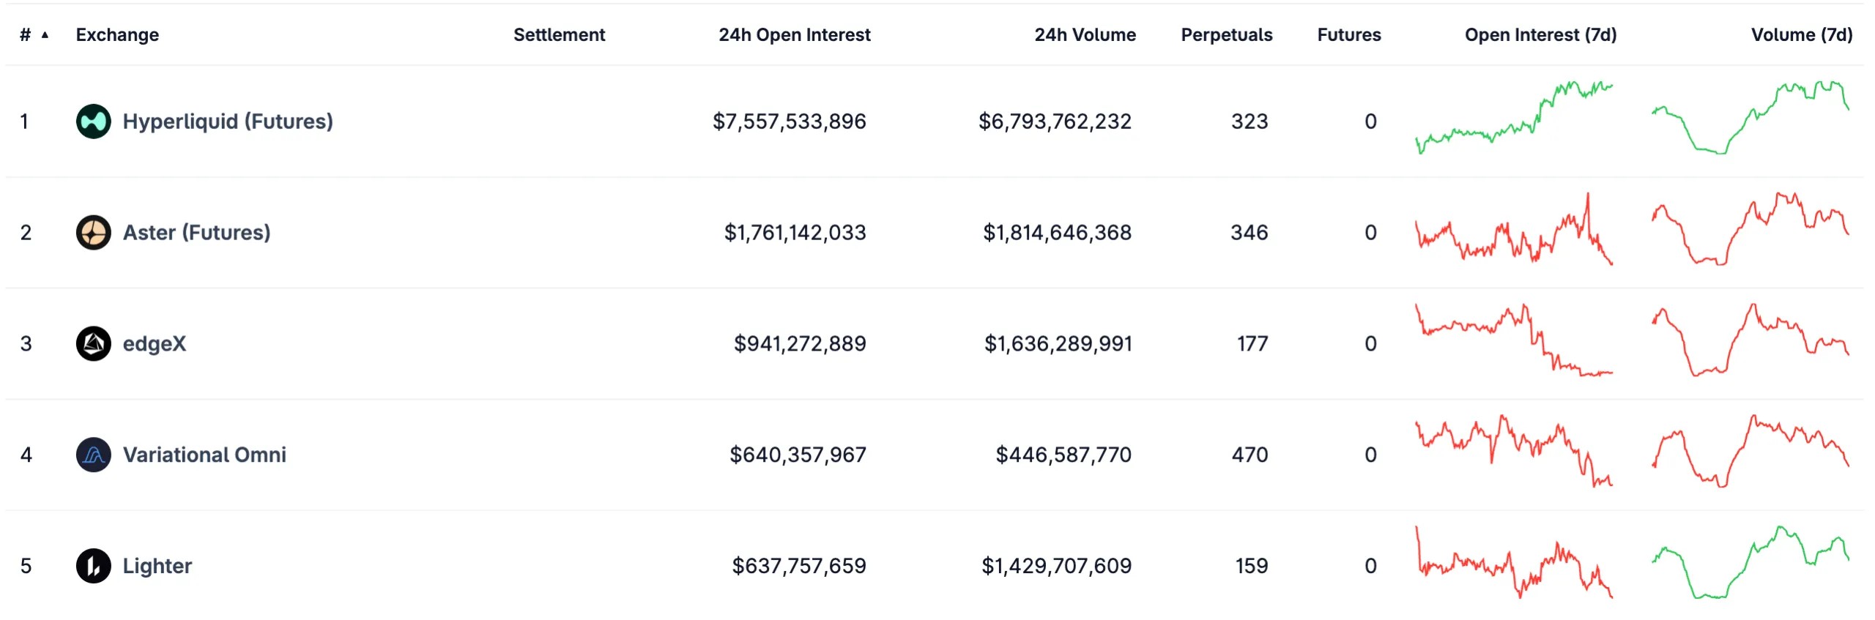Sort by Exchange column header

117,35
